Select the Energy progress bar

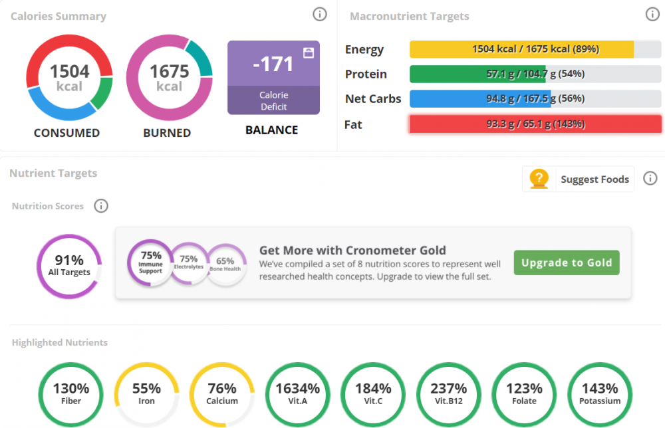[535, 49]
